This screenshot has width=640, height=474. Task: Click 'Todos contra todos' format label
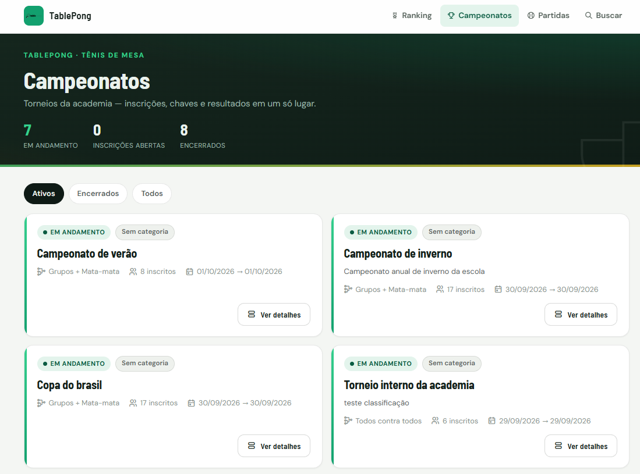(x=388, y=420)
